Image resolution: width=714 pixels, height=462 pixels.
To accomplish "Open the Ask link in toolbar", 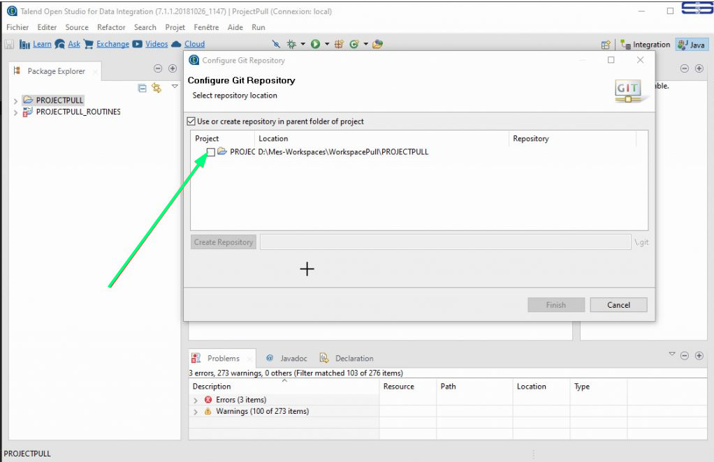I will coord(74,44).
